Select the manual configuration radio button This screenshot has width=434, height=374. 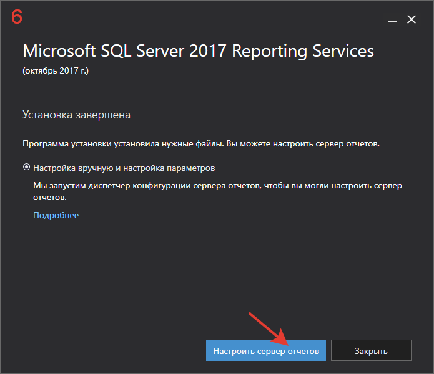pos(27,167)
